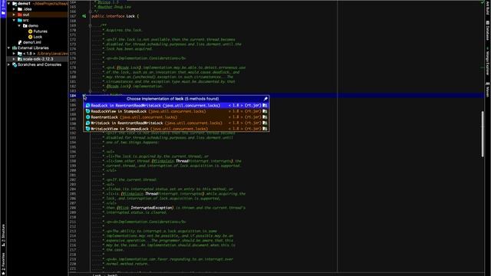The height and width of the screenshot is (276, 491).
Task: Click the implemented-by gutter icon at line 167
Action: click(84, 16)
